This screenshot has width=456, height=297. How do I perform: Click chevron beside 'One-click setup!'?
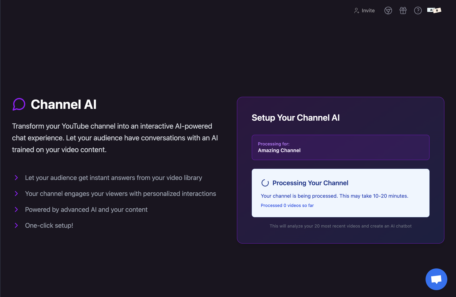click(x=16, y=226)
